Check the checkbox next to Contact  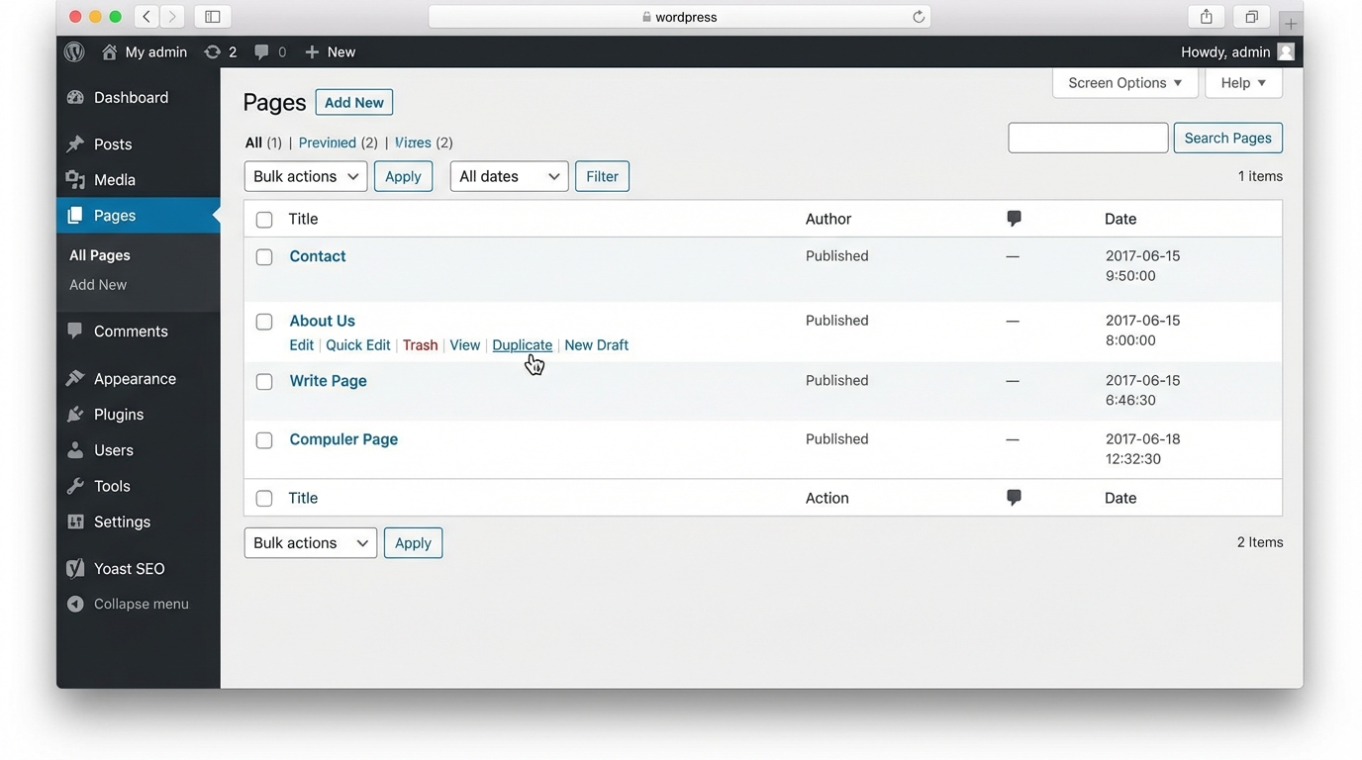click(x=264, y=256)
